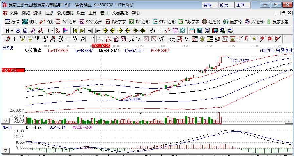294x156 pixels.
Task: Select the red grid square tool
Action: coord(146,39)
